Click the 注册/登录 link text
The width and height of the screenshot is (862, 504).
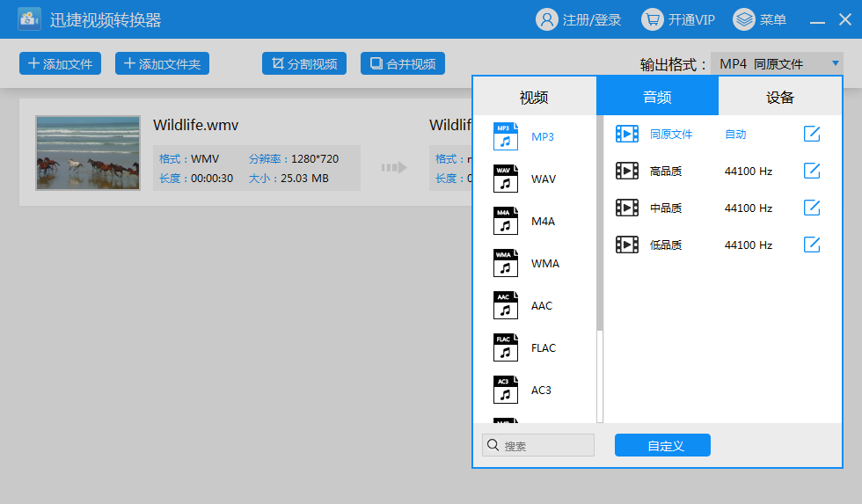(x=592, y=20)
